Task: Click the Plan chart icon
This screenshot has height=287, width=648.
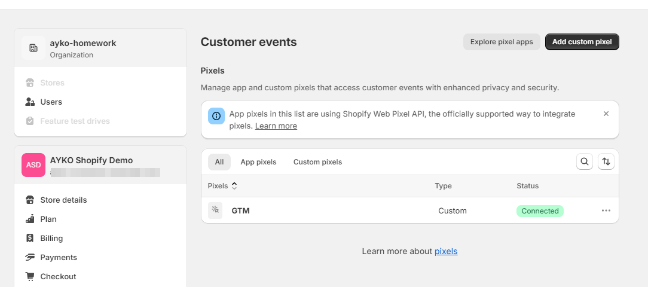Action: 30,219
